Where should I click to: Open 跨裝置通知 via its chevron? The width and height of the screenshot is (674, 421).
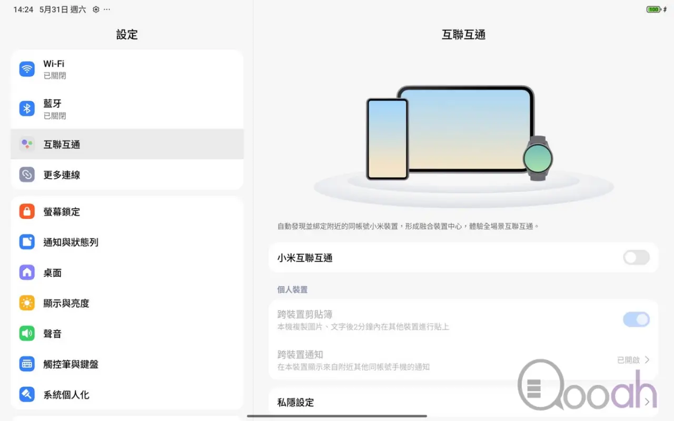coord(647,360)
